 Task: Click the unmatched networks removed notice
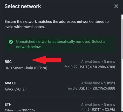coord(60,44)
